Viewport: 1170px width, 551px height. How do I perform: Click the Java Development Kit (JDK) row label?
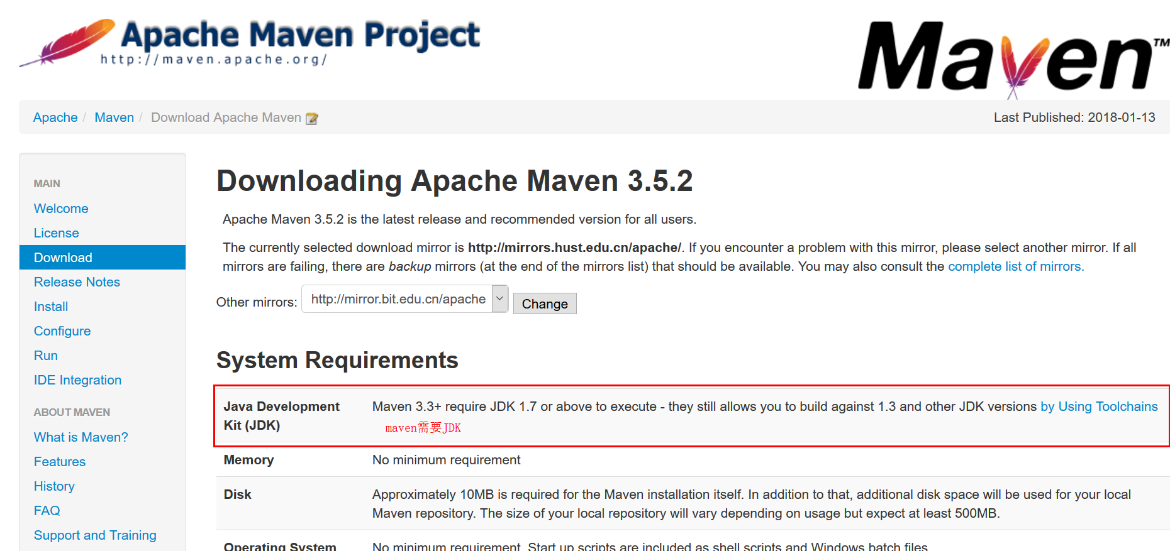pyautogui.click(x=281, y=416)
